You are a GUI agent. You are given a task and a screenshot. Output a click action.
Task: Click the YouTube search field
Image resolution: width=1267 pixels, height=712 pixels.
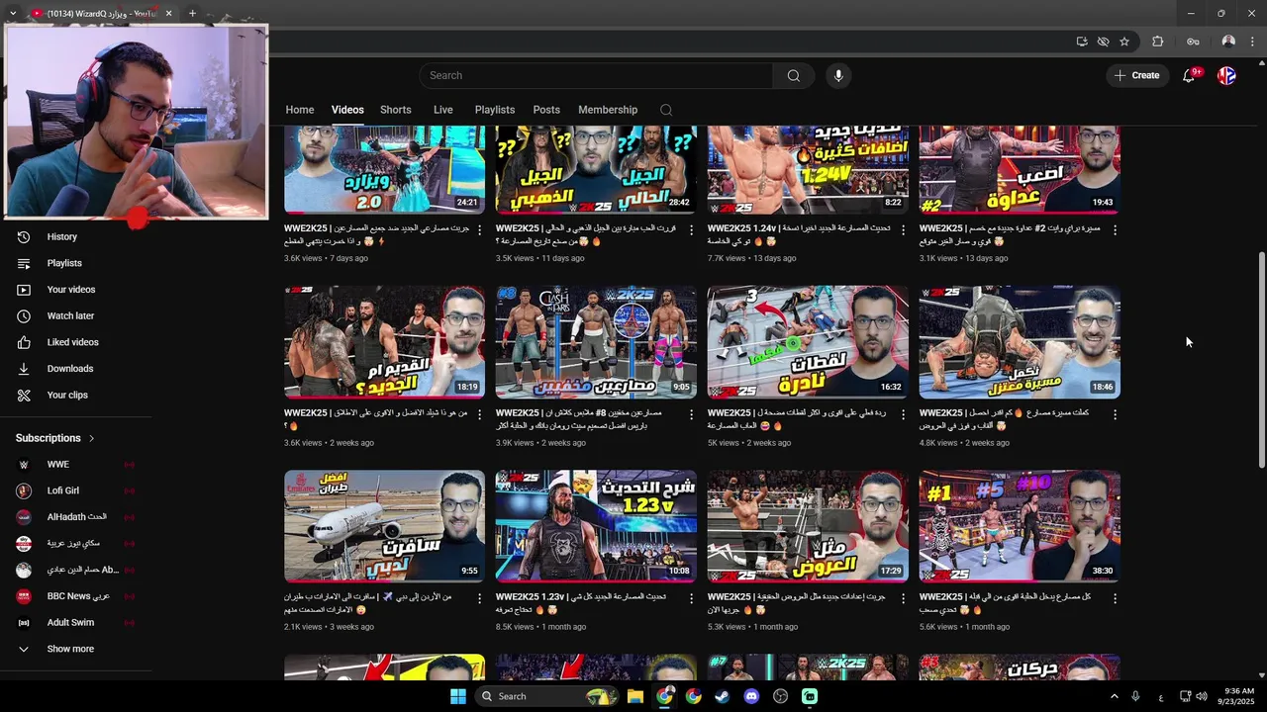click(597, 76)
